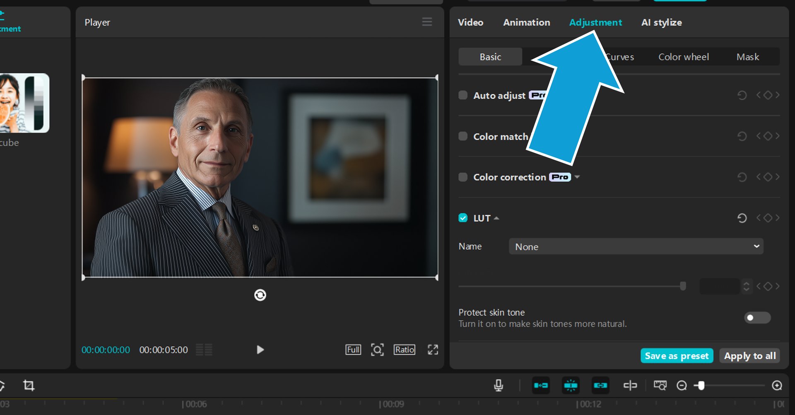Click the preview axis icon
This screenshot has height=415, width=795.
pos(630,386)
